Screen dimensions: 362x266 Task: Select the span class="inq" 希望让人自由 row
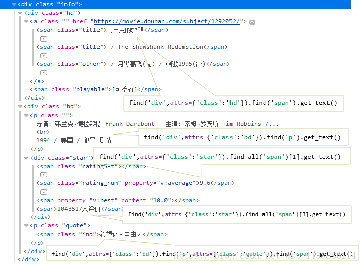tap(102, 234)
